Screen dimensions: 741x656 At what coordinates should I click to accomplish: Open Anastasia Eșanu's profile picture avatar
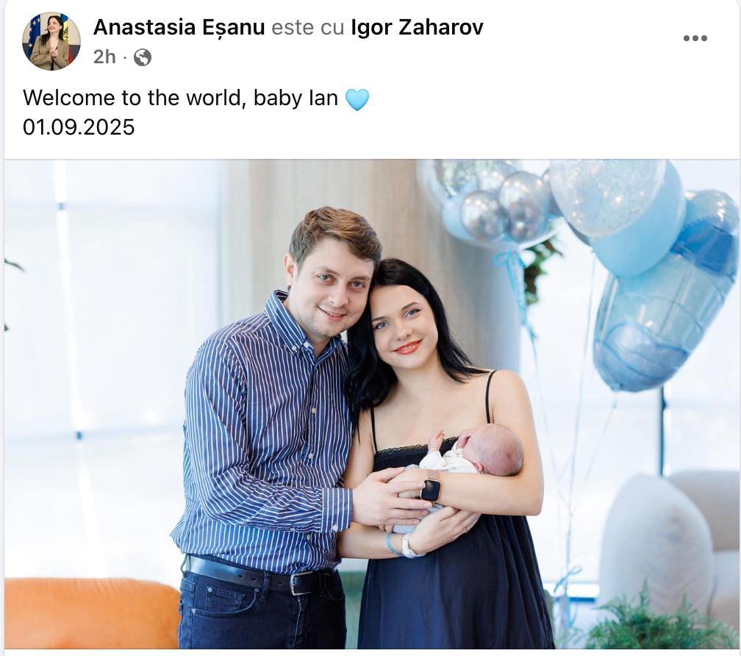(51, 42)
